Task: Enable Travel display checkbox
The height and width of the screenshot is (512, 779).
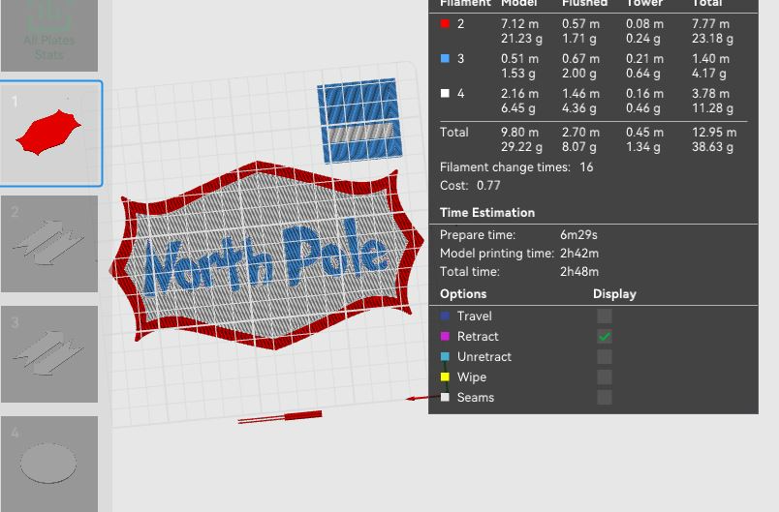Action: click(x=605, y=316)
